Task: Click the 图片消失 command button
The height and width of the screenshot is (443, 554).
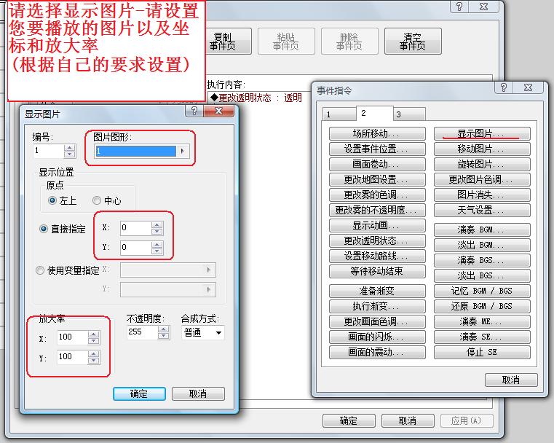Action: coord(482,195)
